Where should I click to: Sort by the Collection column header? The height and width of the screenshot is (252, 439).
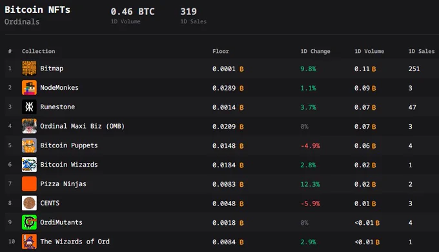click(38, 51)
